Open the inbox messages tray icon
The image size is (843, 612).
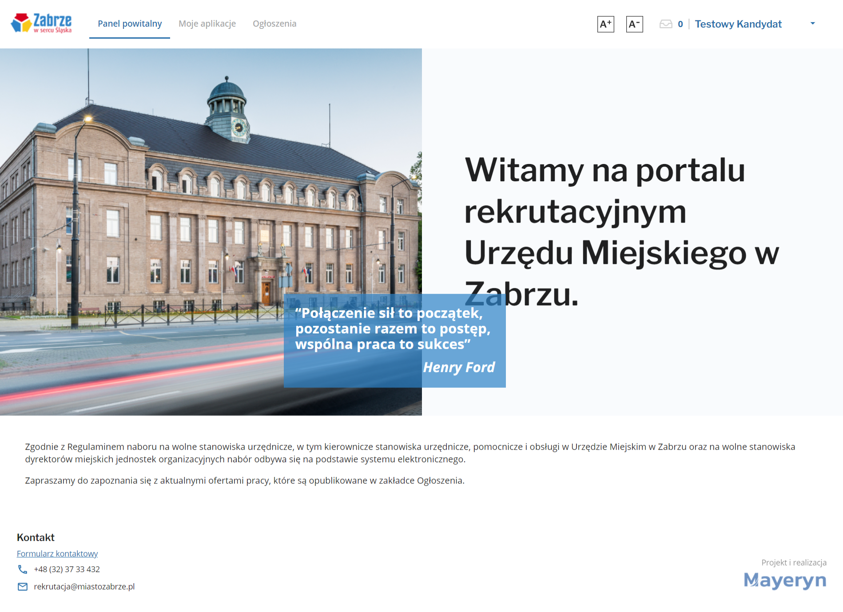[x=665, y=24]
